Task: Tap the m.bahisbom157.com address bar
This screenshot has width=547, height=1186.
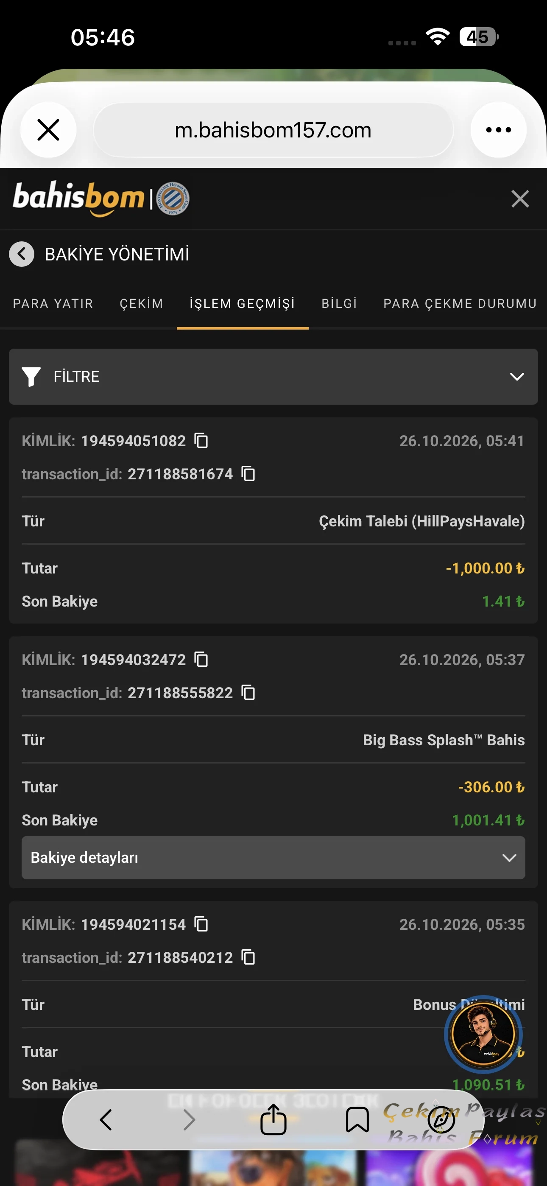Action: [273, 130]
